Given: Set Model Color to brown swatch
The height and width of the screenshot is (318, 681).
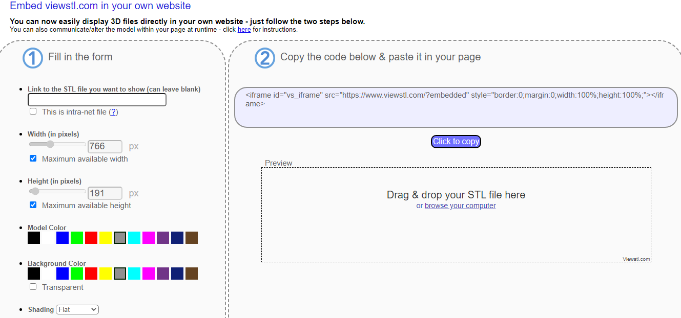Looking at the screenshot, I should [192, 238].
